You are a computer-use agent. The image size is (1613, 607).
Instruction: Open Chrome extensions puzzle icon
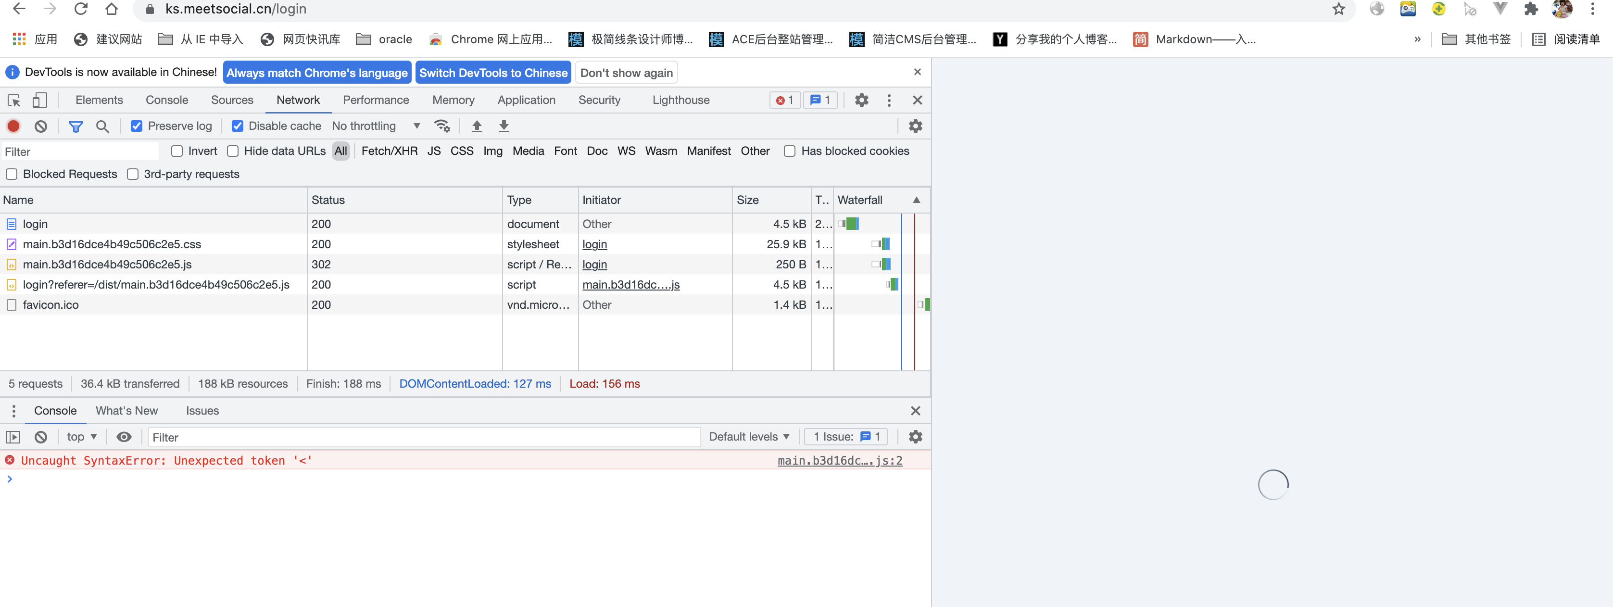click(x=1531, y=9)
